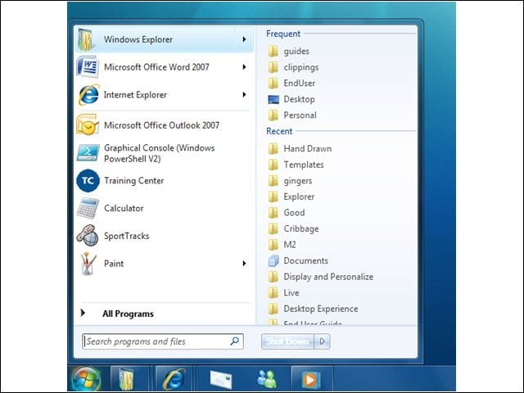Click the Desktop icon in Frequent list
Viewport: 524px width, 393px height.
click(273, 100)
